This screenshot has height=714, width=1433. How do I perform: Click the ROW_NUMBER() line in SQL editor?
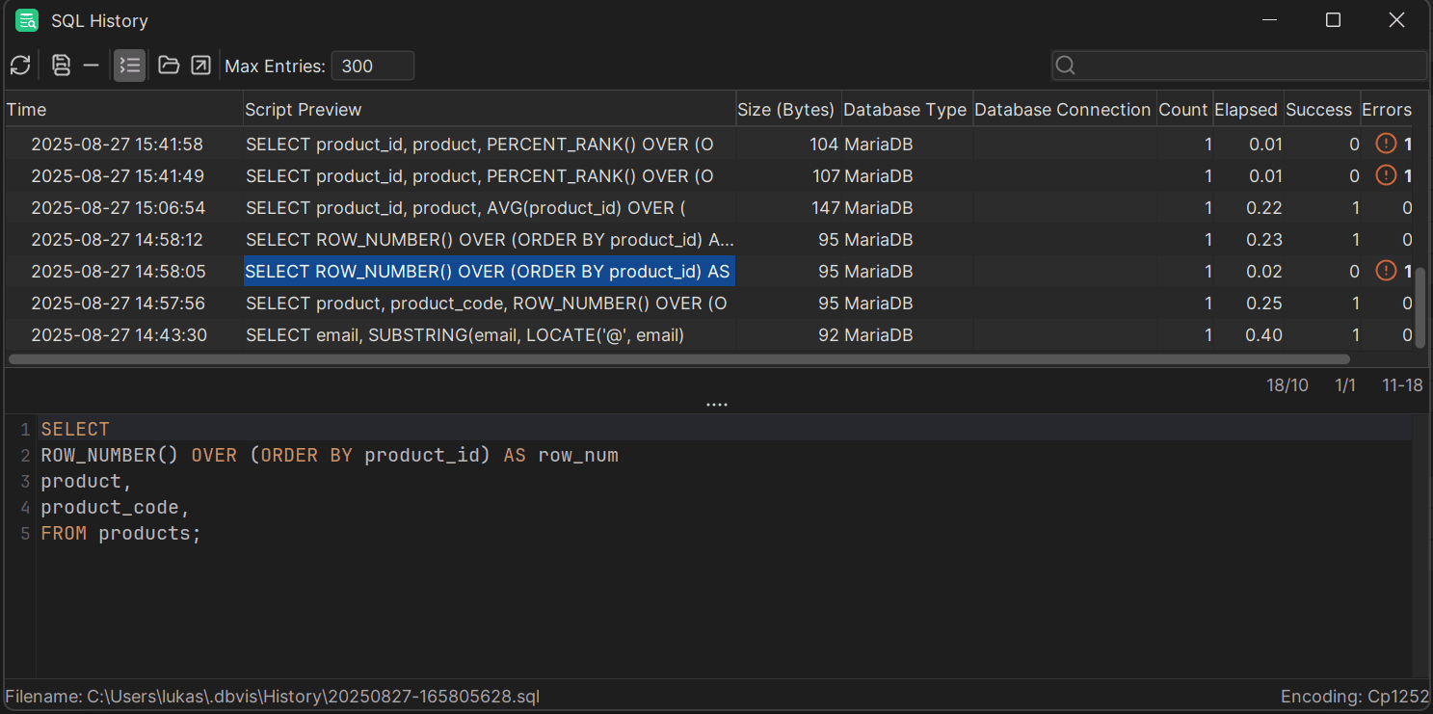click(x=330, y=455)
